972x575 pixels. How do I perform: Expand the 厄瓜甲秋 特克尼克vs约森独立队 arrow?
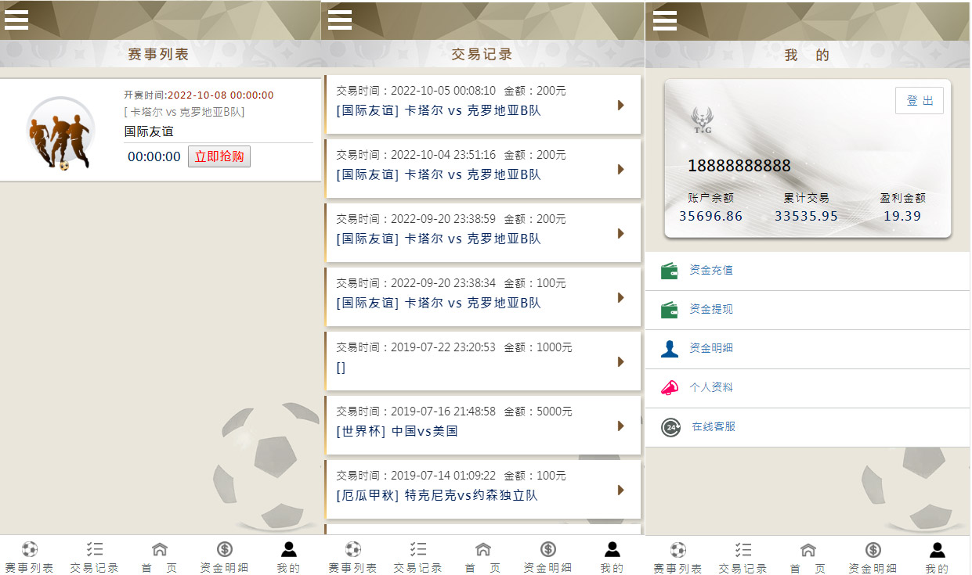pyautogui.click(x=621, y=490)
